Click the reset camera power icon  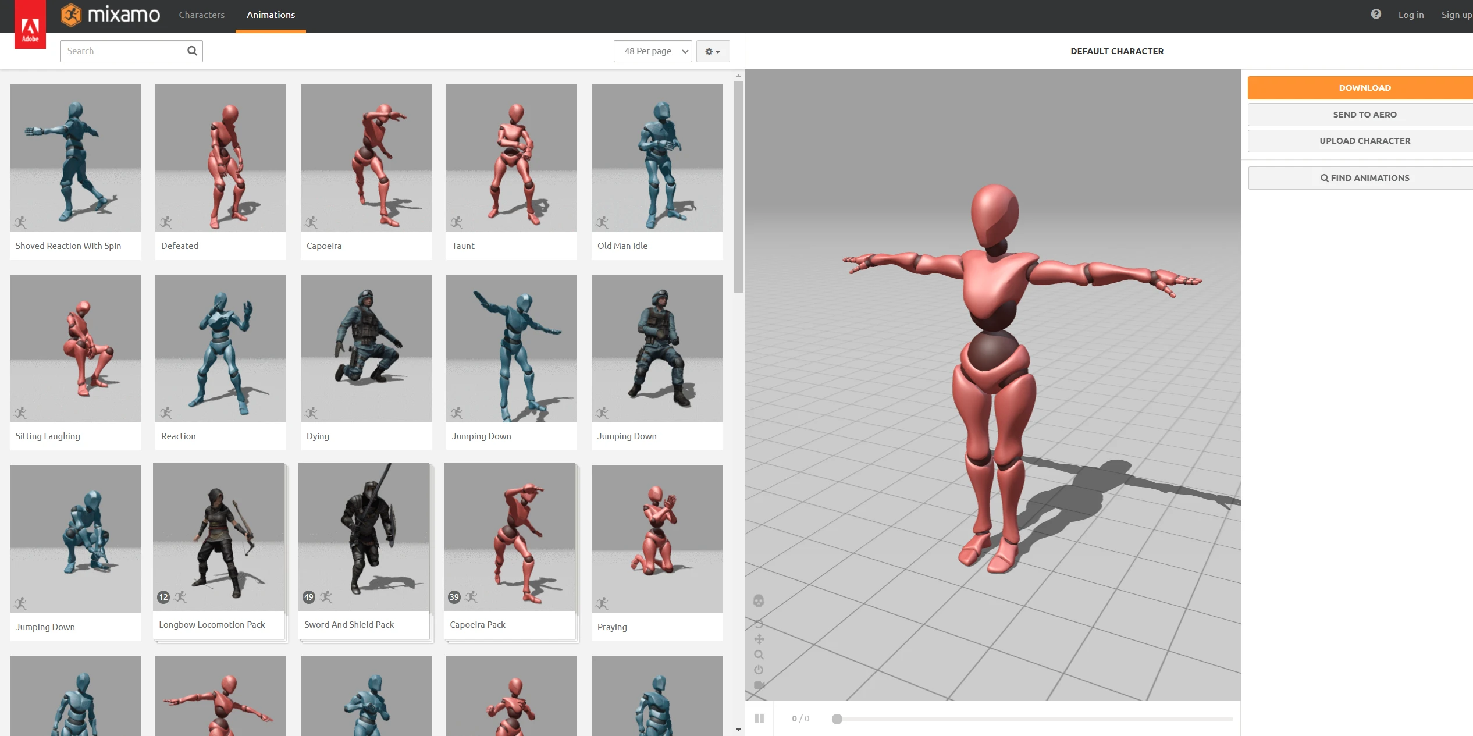[759, 670]
